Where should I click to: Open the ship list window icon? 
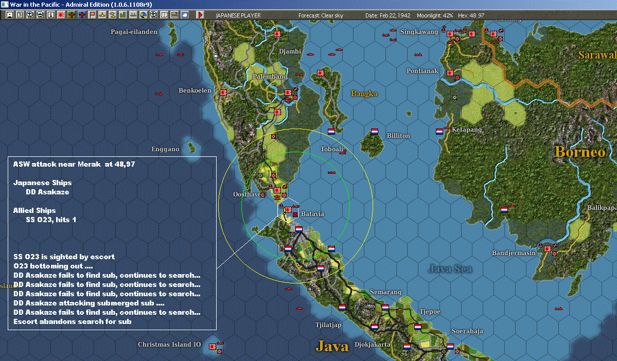(41, 15)
